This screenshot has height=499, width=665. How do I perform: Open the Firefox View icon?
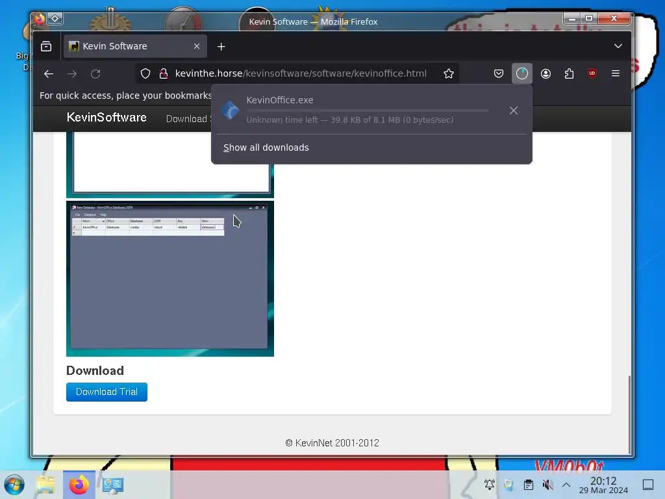[x=46, y=46]
